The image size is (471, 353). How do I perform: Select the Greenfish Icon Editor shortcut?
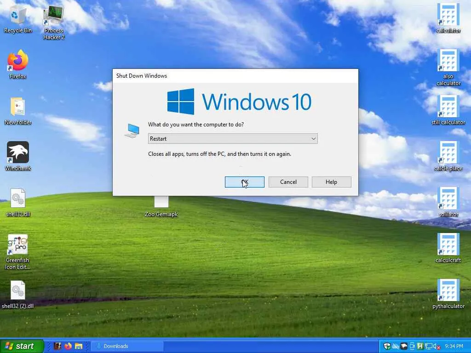[18, 252]
